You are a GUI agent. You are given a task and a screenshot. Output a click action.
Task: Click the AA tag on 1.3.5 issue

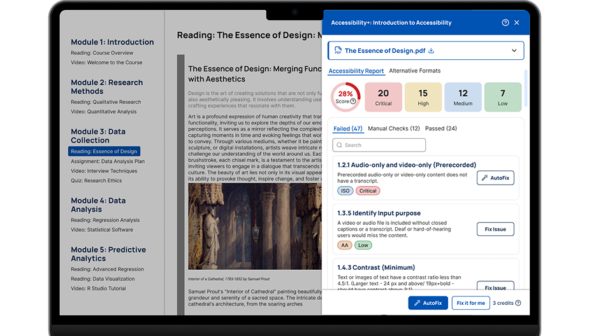pos(344,245)
